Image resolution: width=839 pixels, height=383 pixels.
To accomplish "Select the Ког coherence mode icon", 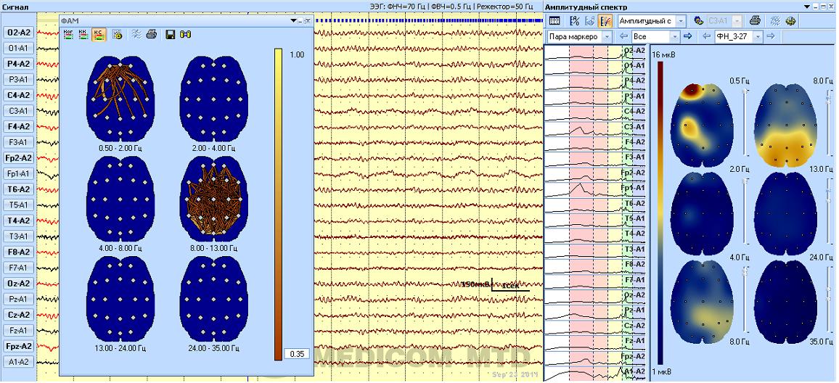I will tap(69, 34).
